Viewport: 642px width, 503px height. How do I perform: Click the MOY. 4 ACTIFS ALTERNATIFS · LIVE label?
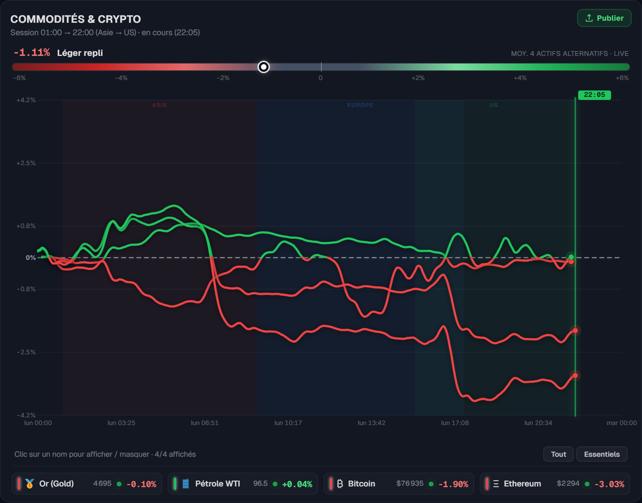click(x=570, y=53)
